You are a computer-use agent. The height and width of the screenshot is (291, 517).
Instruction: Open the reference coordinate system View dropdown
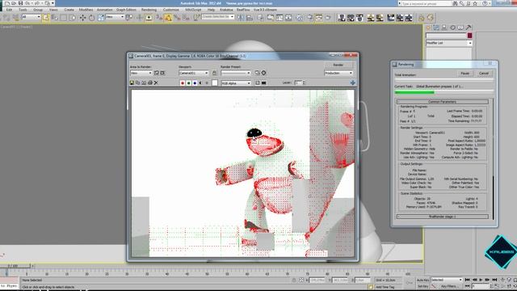(115, 17)
